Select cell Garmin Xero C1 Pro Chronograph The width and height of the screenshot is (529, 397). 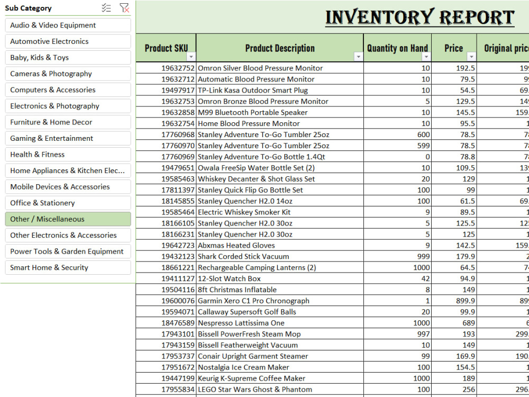point(280,301)
